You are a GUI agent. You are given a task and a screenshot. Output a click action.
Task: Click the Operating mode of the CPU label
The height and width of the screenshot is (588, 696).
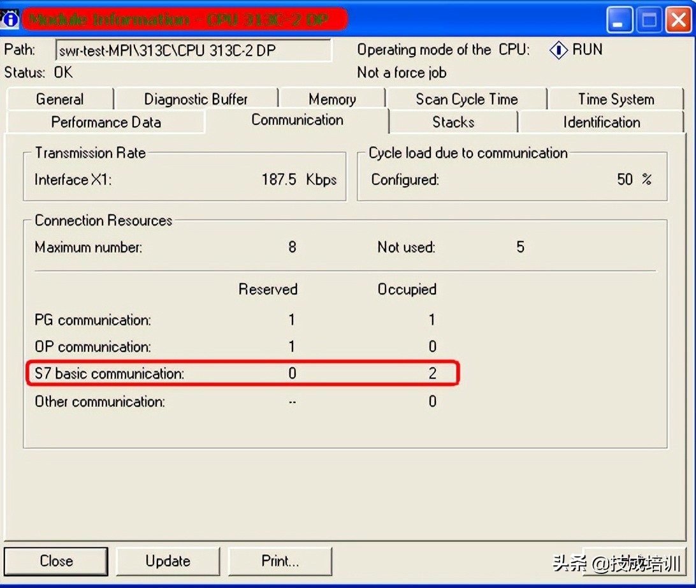click(x=444, y=49)
